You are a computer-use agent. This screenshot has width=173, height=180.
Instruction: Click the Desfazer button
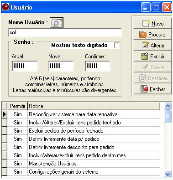click(152, 78)
